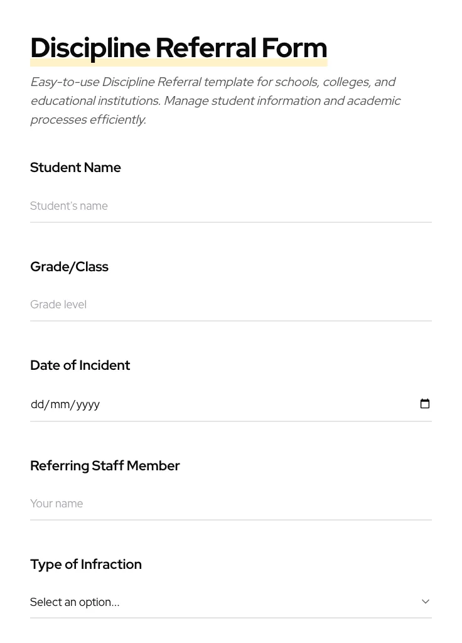
Task: Click the dropdown chevron beside Select an option
Action: (x=426, y=601)
